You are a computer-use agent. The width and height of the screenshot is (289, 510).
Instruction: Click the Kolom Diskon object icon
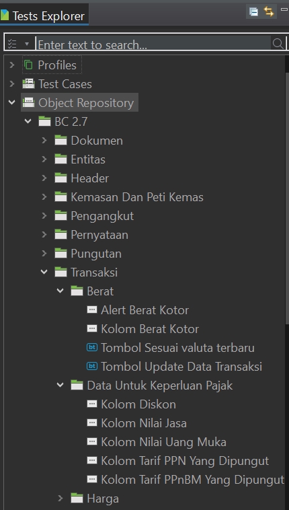click(92, 404)
